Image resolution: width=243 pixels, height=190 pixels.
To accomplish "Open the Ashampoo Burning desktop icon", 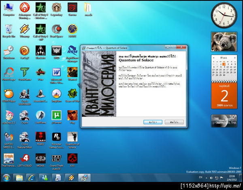I will point(25,11).
